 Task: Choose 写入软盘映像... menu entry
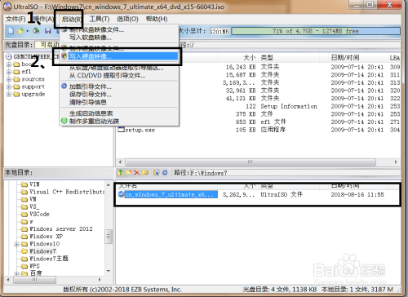click(x=119, y=38)
